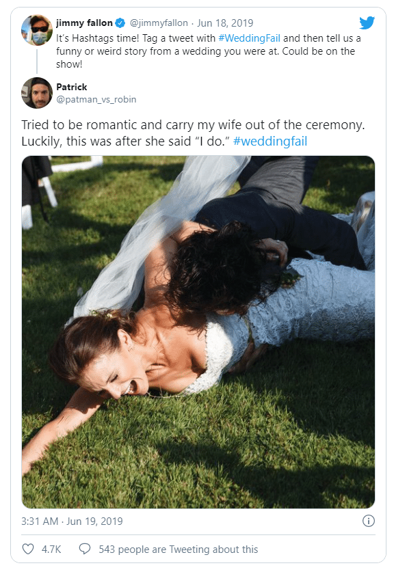View the 543 people are Tweeting link
Viewport: 394px width, 570px height.
point(179,549)
